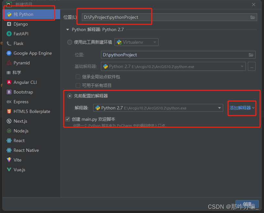Click the Bootstrap B icon
Screen dimensions: 264x213
click(x=9, y=92)
